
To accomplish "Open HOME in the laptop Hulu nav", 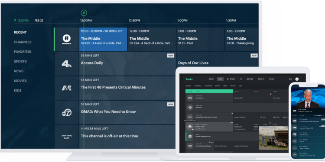I will [211, 79].
